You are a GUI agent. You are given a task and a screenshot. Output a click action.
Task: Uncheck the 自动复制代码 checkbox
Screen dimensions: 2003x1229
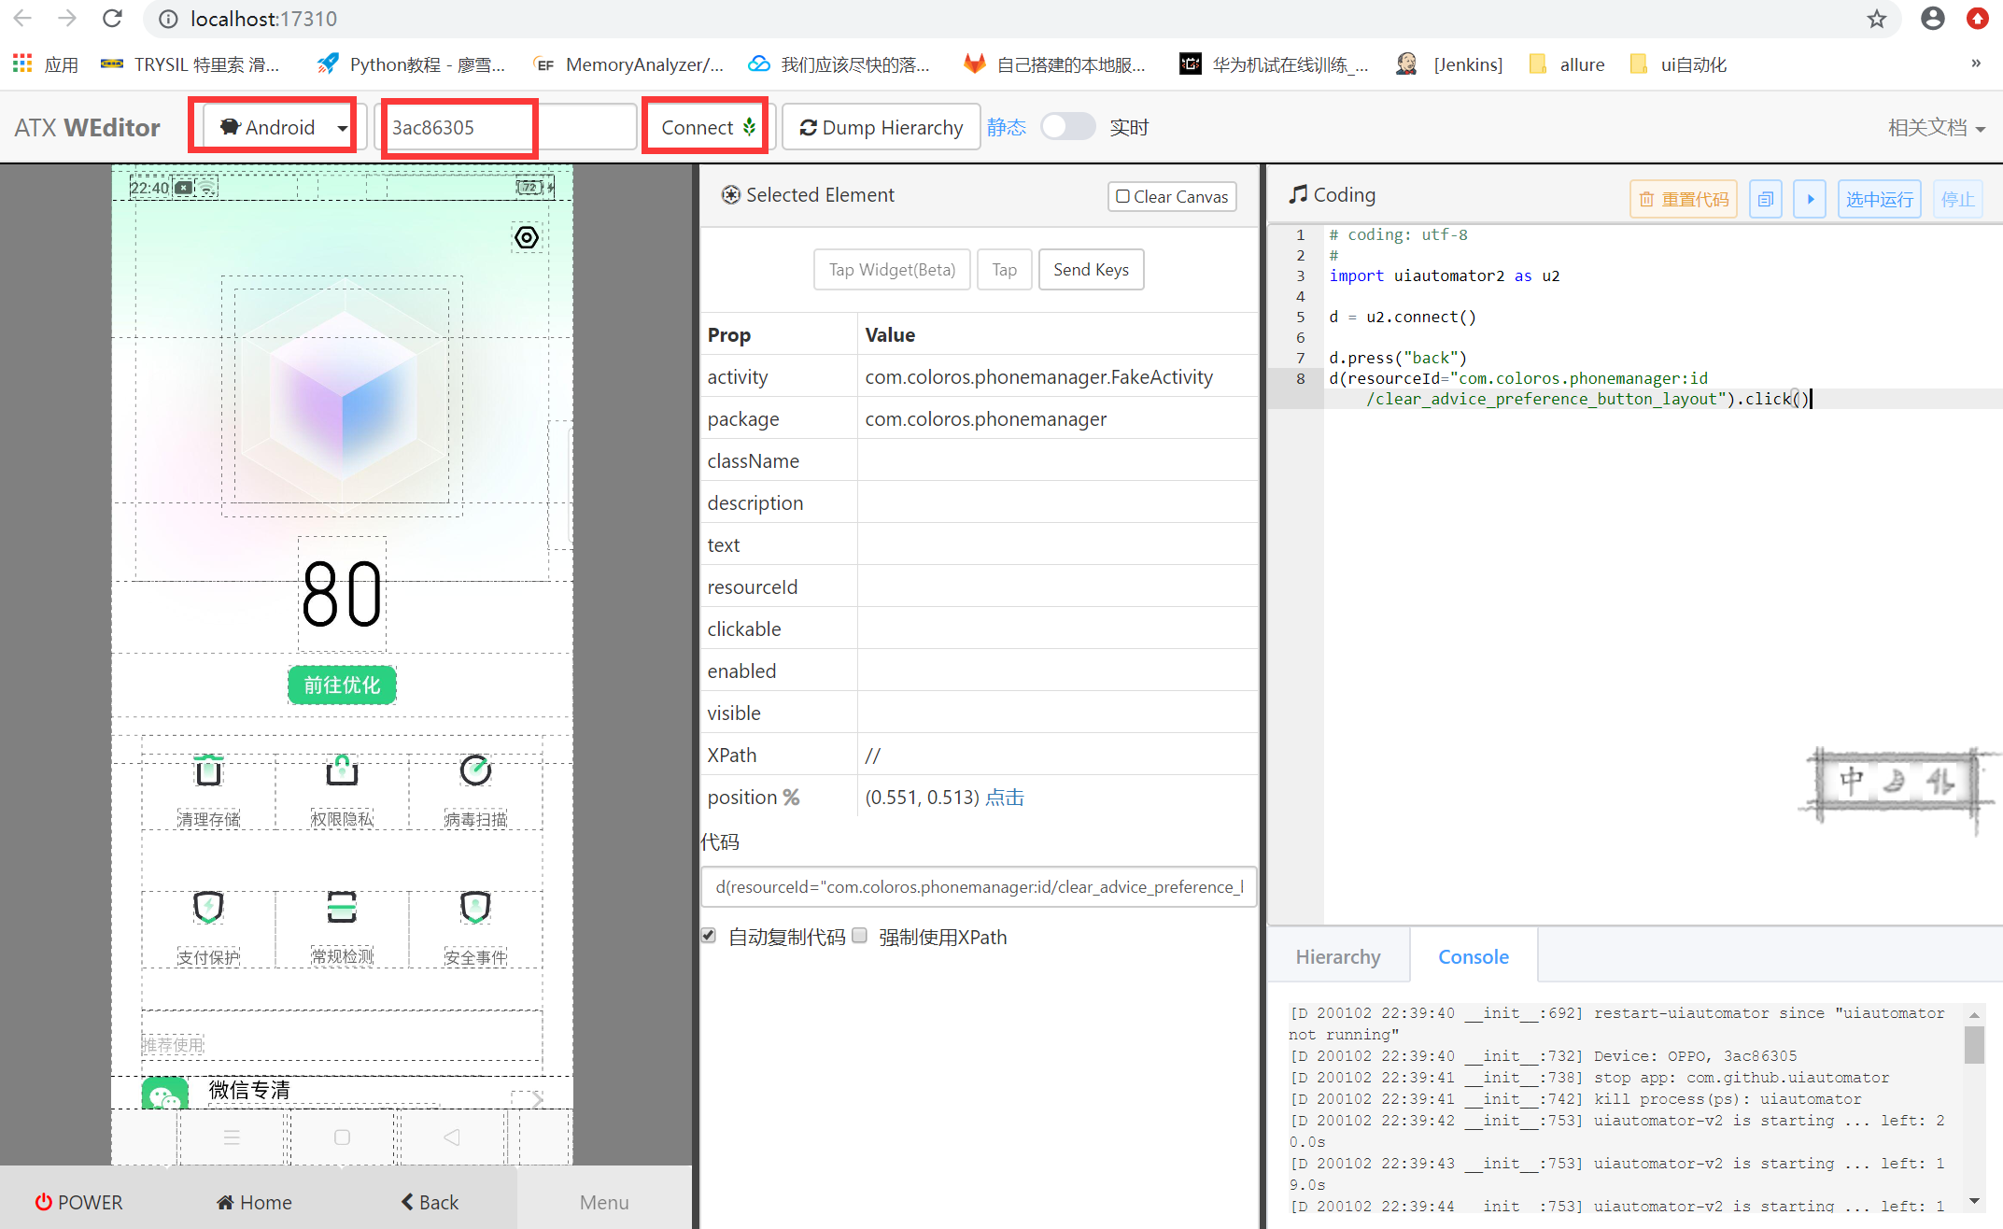[709, 936]
